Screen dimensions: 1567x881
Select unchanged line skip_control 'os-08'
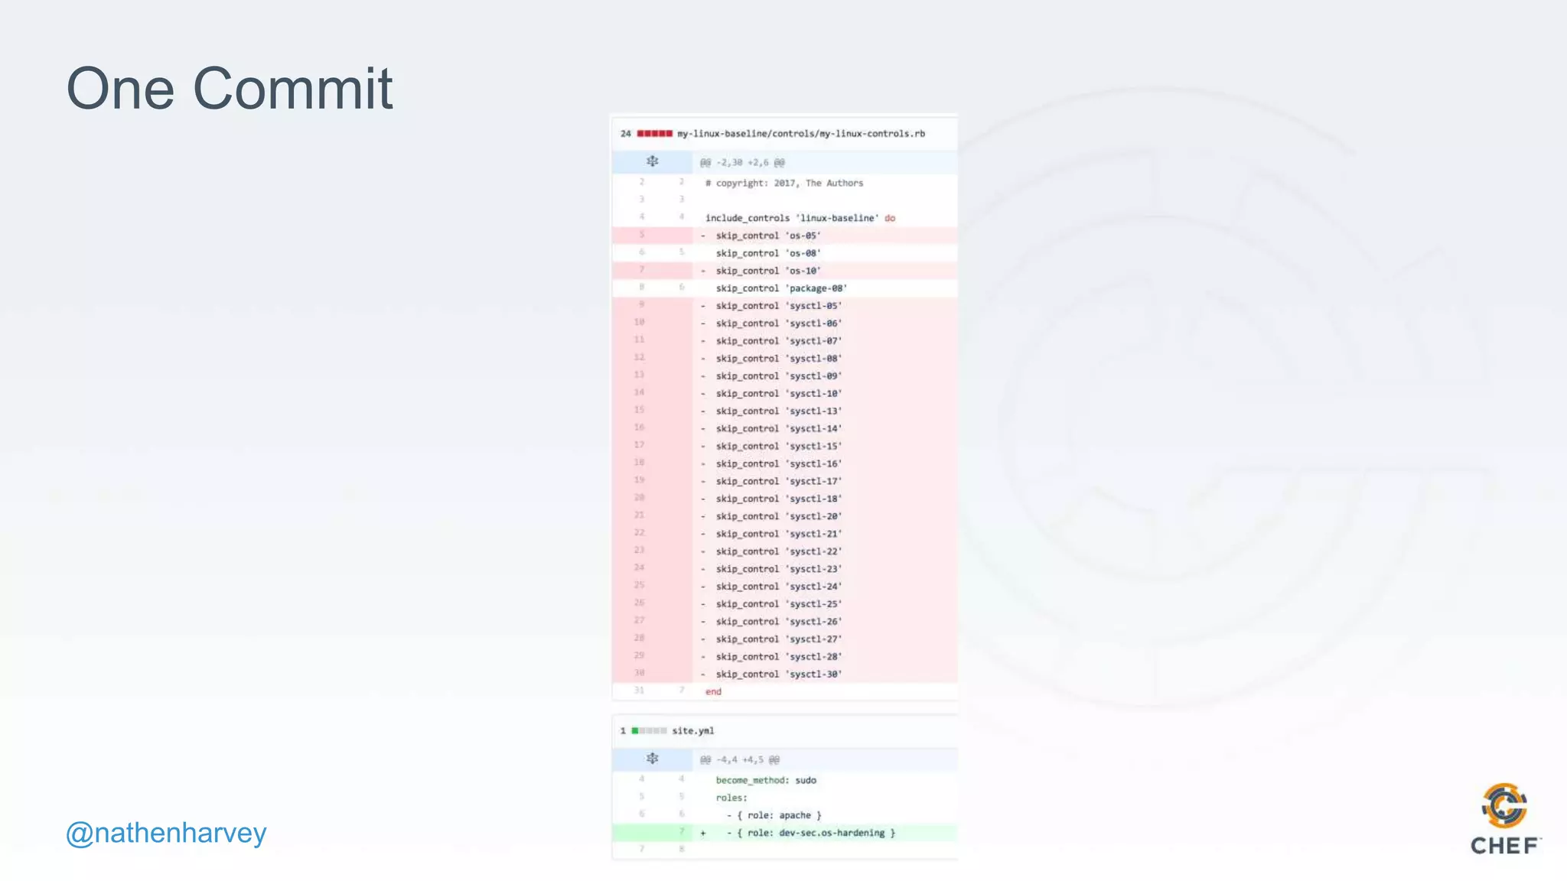(x=784, y=253)
